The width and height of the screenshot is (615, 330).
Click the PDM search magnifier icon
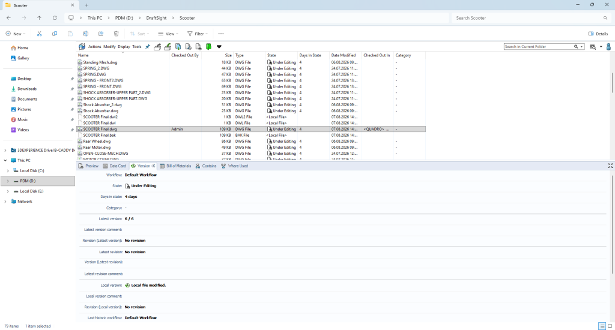tap(576, 47)
